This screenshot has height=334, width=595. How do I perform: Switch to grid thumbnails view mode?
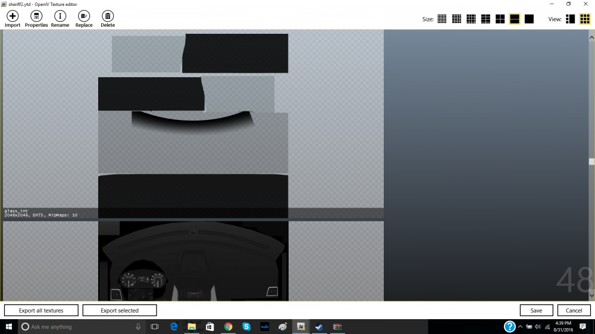(585, 19)
